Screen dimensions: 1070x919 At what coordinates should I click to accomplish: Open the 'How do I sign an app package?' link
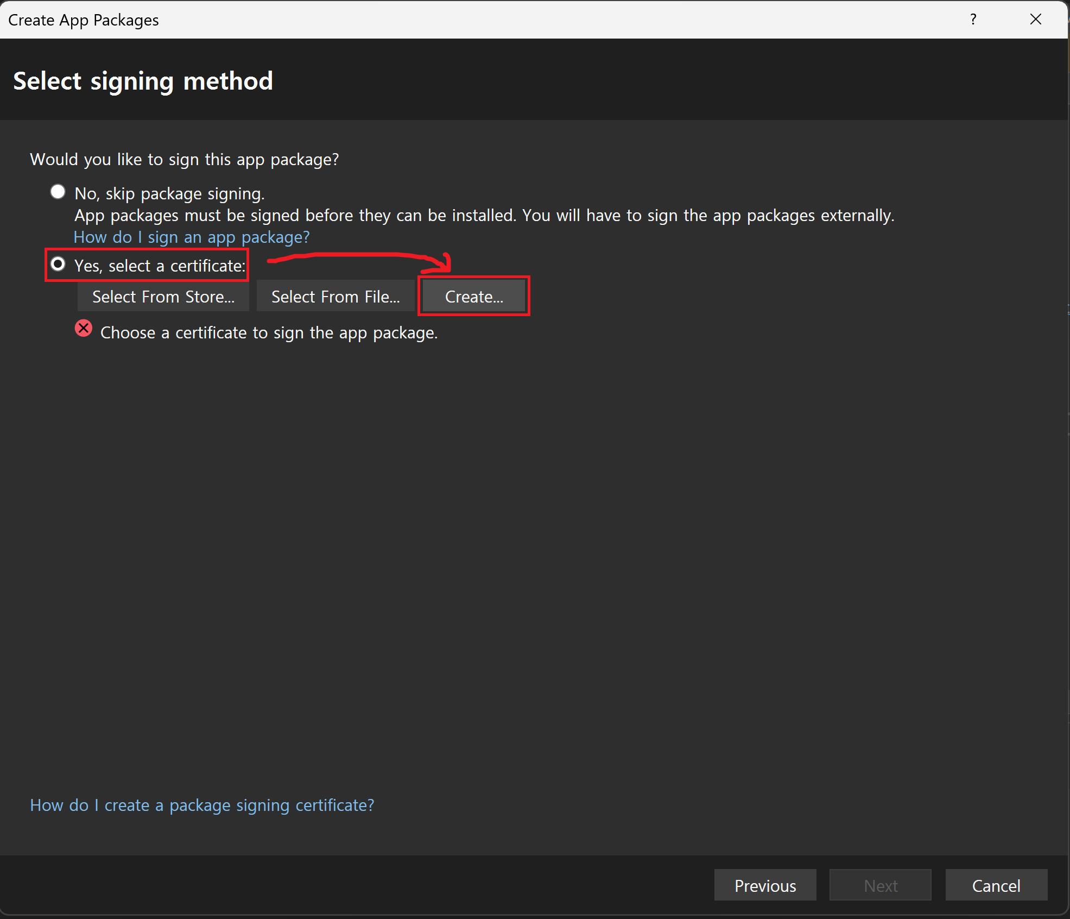coord(192,237)
